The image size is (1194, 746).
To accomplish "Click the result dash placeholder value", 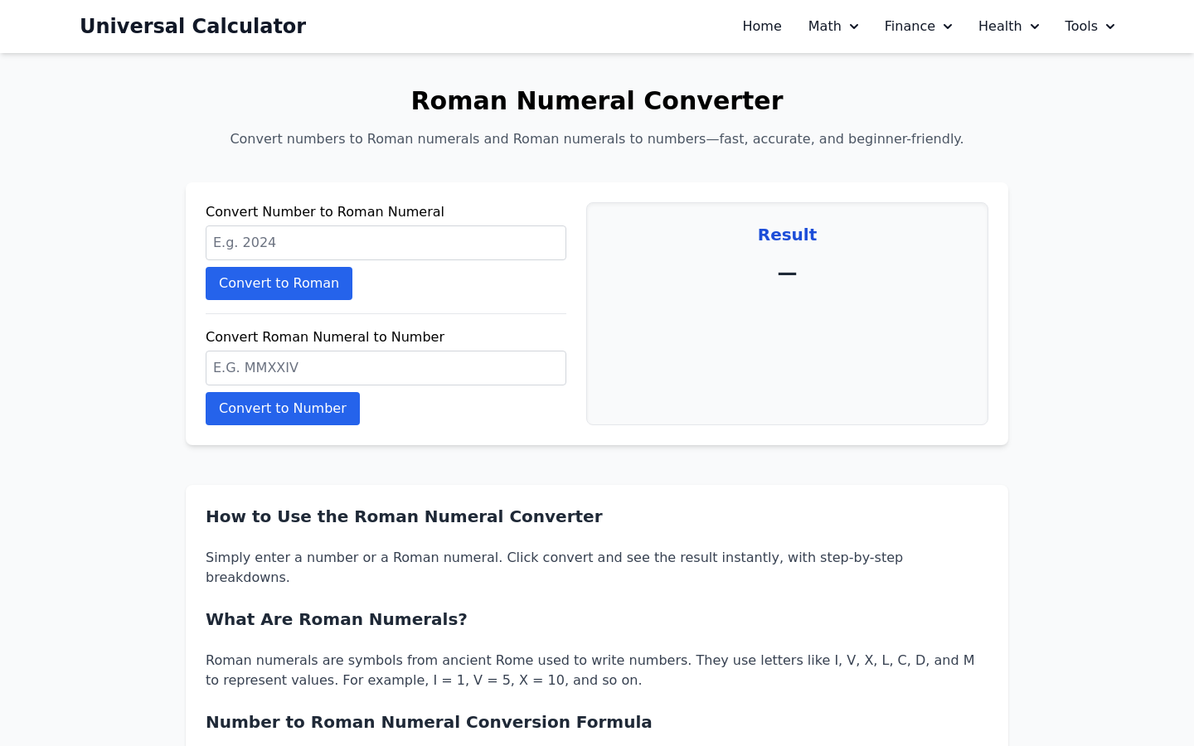I will click(x=787, y=273).
